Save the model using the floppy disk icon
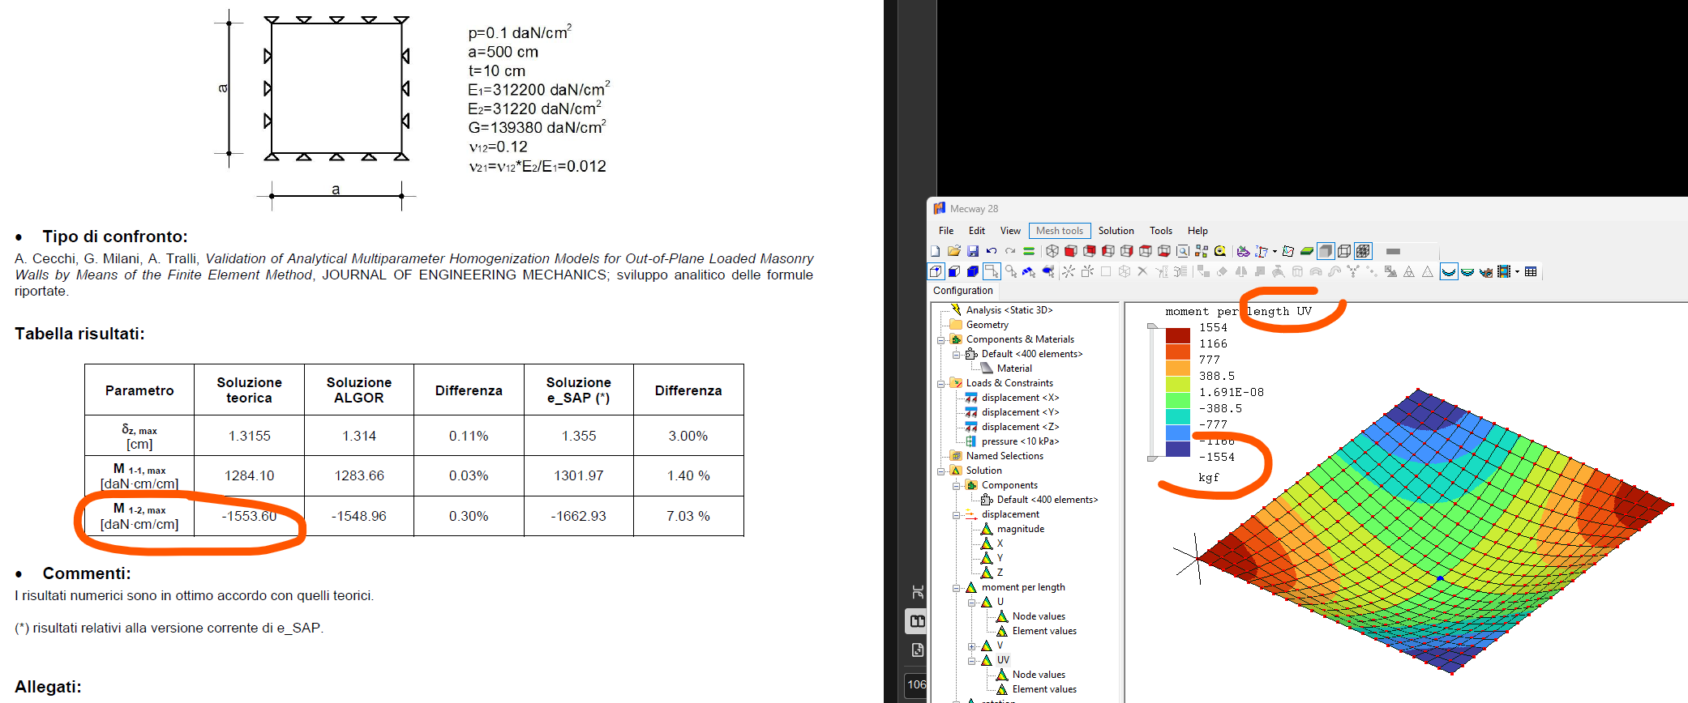The height and width of the screenshot is (703, 1688). (973, 251)
